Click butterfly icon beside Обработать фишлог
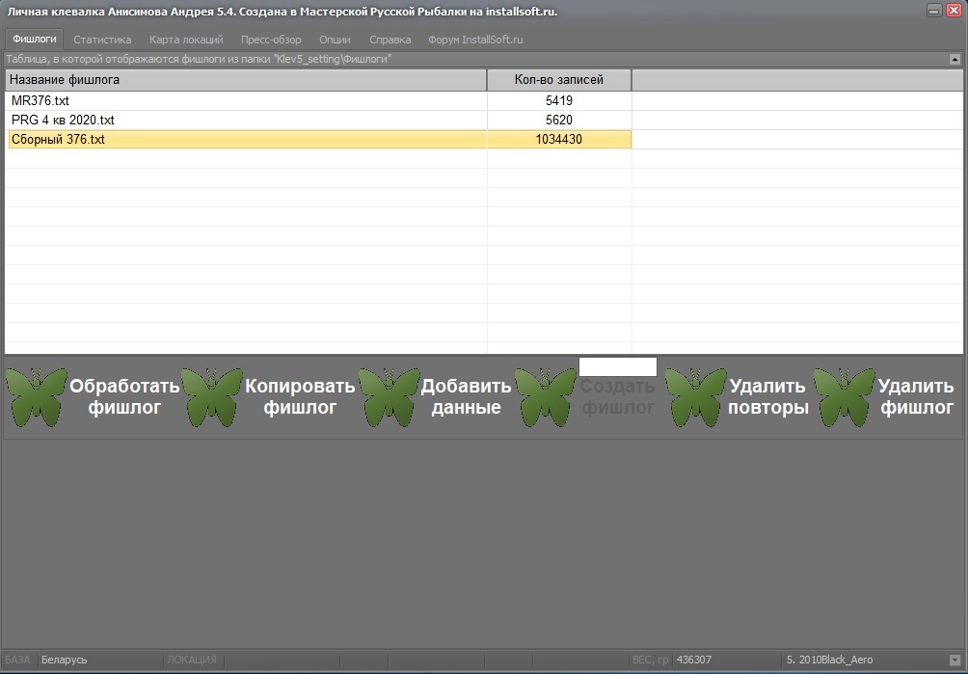 [37, 397]
